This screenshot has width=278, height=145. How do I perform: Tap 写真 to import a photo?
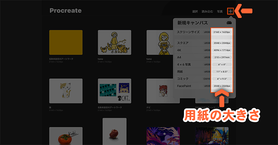(220, 12)
